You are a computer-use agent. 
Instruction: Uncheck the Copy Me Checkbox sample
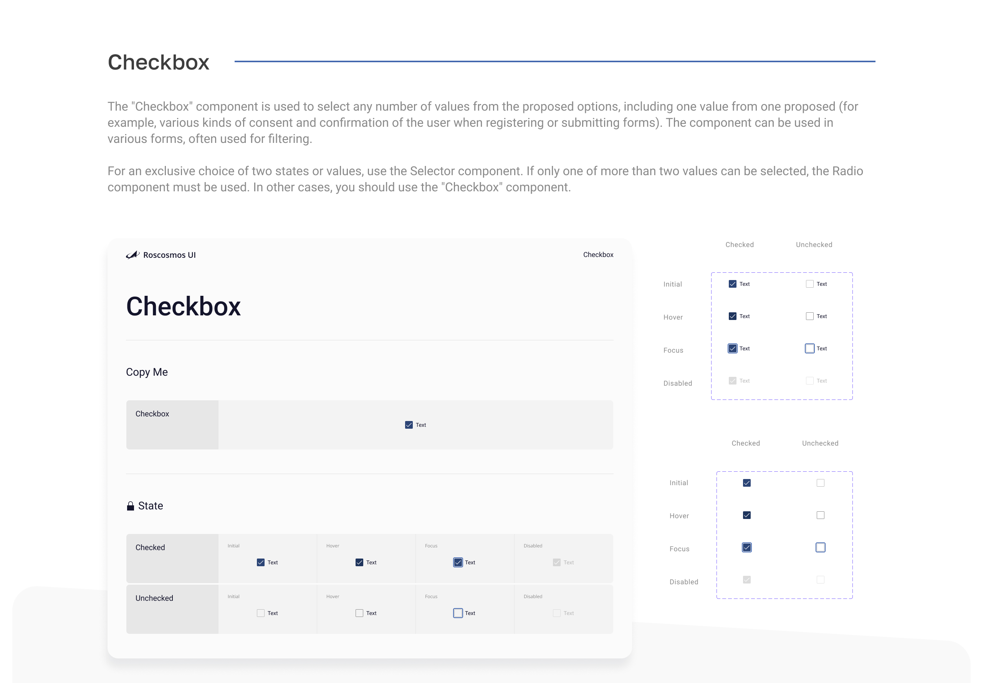[x=409, y=425]
